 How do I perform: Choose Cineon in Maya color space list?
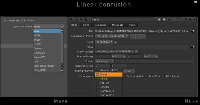47,48
